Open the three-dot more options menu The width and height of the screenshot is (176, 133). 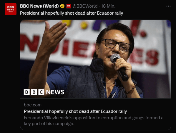point(168,6)
